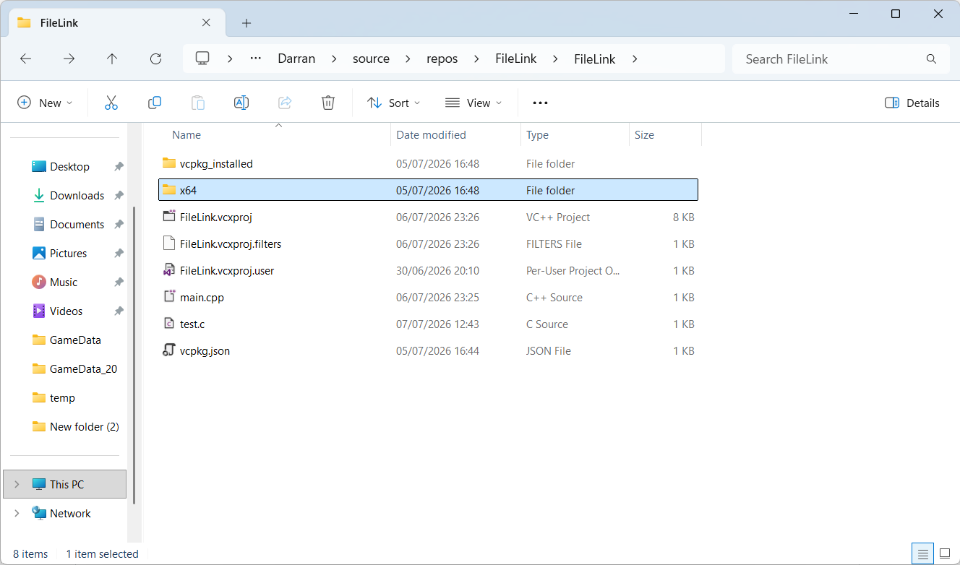
Task: Click the navigation pane scrollbar
Action: click(x=134, y=354)
